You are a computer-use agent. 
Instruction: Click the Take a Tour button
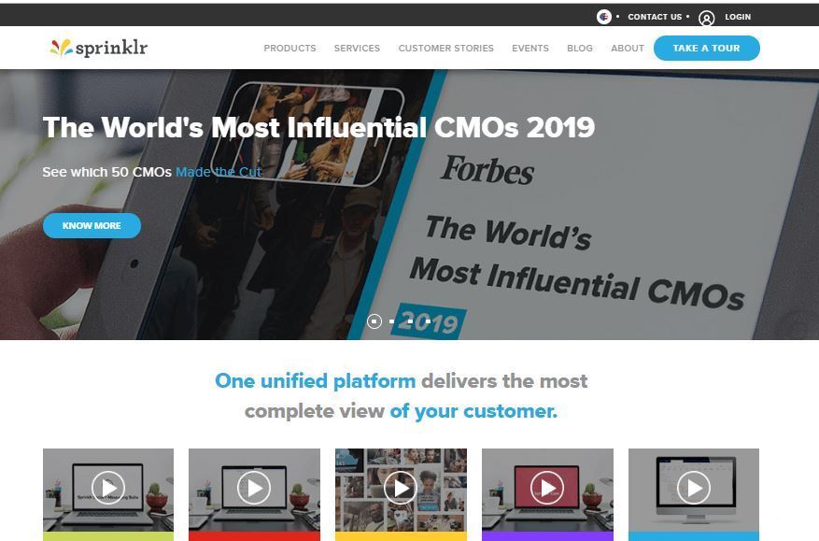(707, 48)
